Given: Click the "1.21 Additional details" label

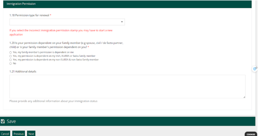Looking at the screenshot, I should [x=23, y=71].
